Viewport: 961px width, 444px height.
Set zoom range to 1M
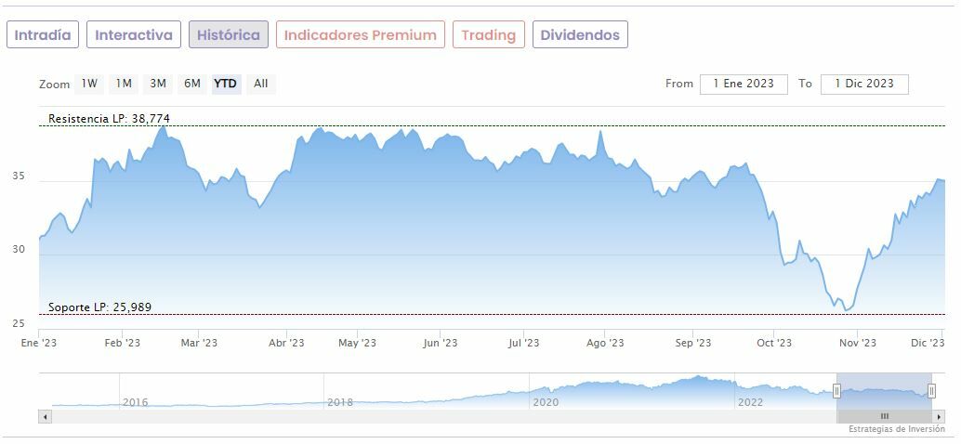pos(124,84)
